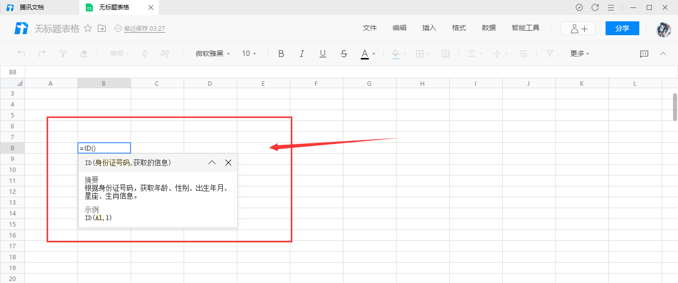The image size is (678, 283).
Task: Open the font size 10 dropdown
Action: coord(249,54)
